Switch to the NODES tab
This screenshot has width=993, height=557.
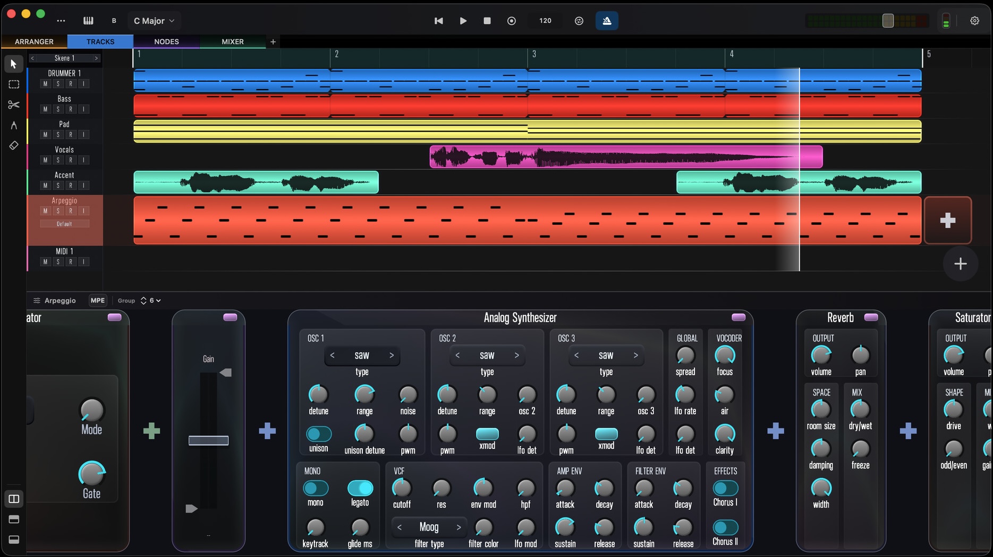[x=166, y=41]
